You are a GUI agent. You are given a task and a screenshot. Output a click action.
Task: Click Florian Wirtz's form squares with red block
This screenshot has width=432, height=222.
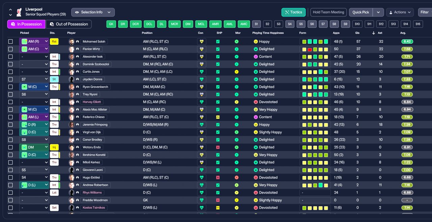(315, 49)
